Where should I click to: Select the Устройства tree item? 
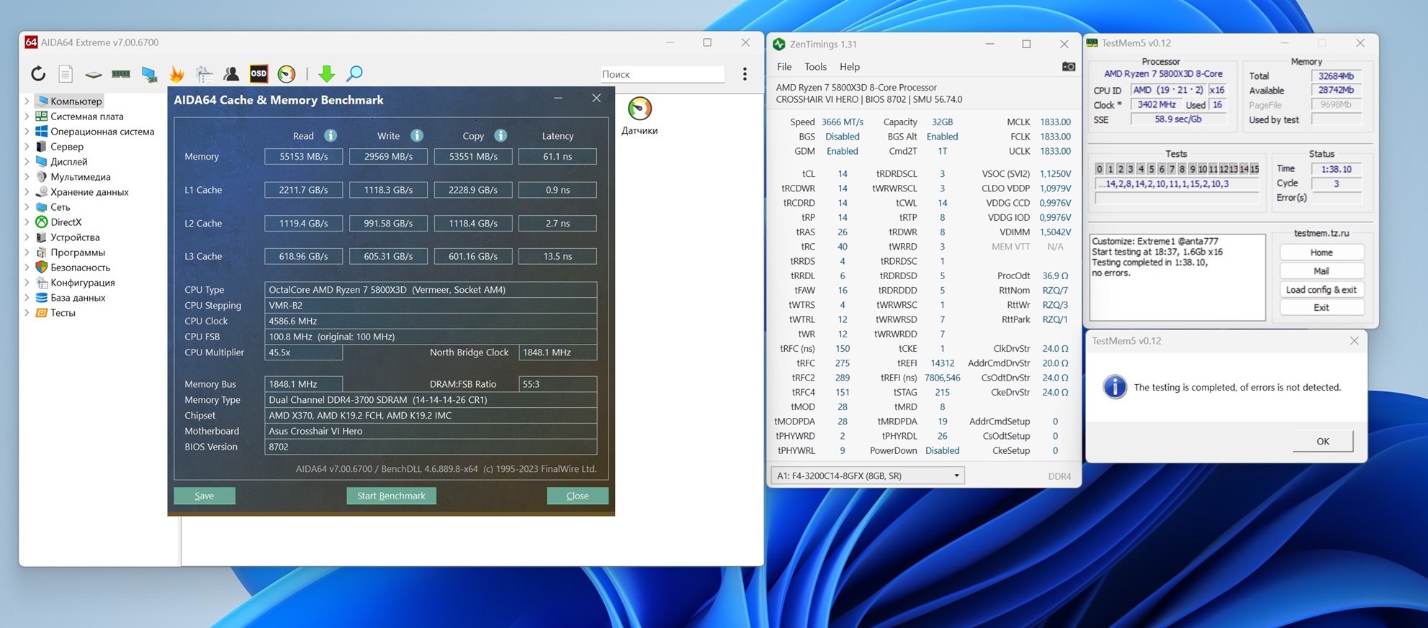point(75,237)
